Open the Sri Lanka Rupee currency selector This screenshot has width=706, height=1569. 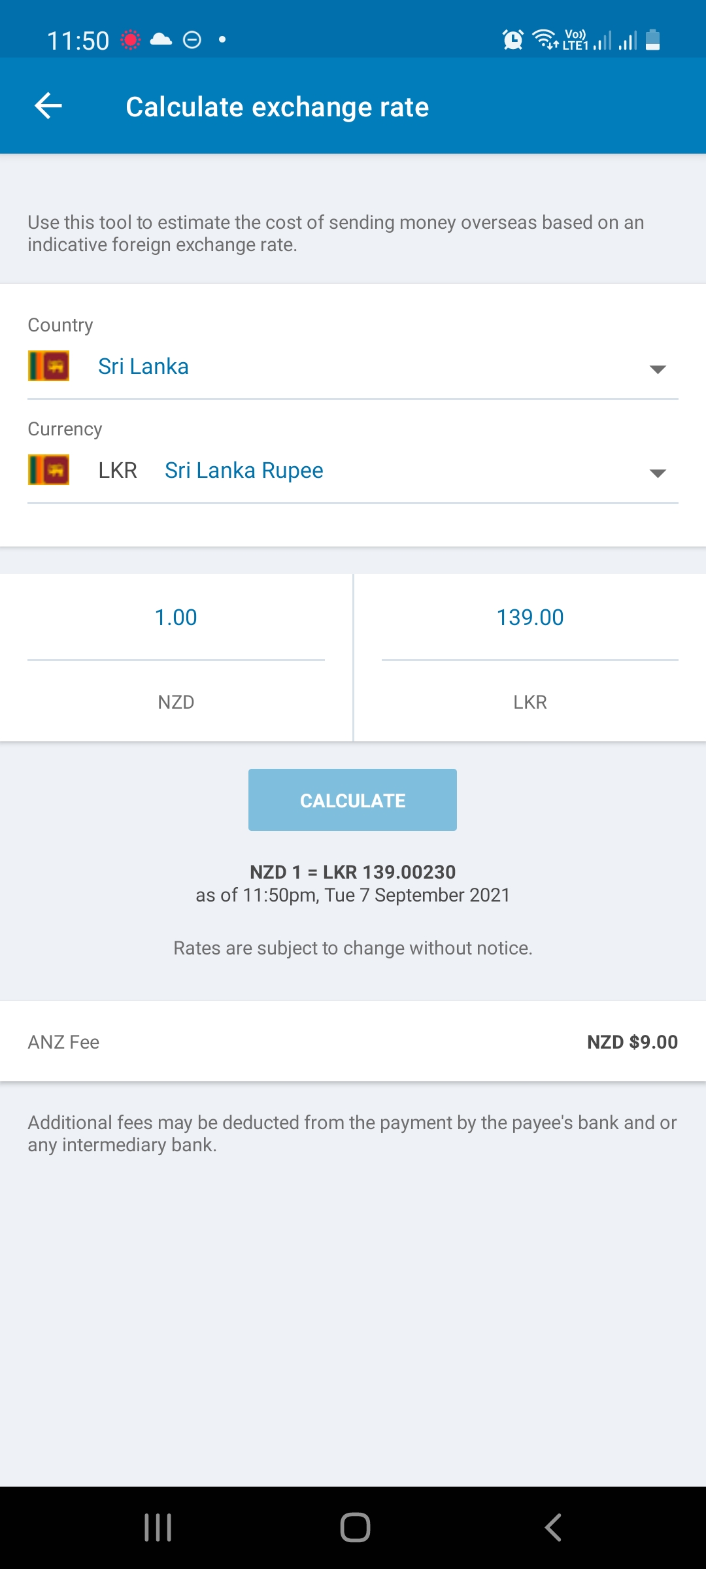tap(353, 471)
